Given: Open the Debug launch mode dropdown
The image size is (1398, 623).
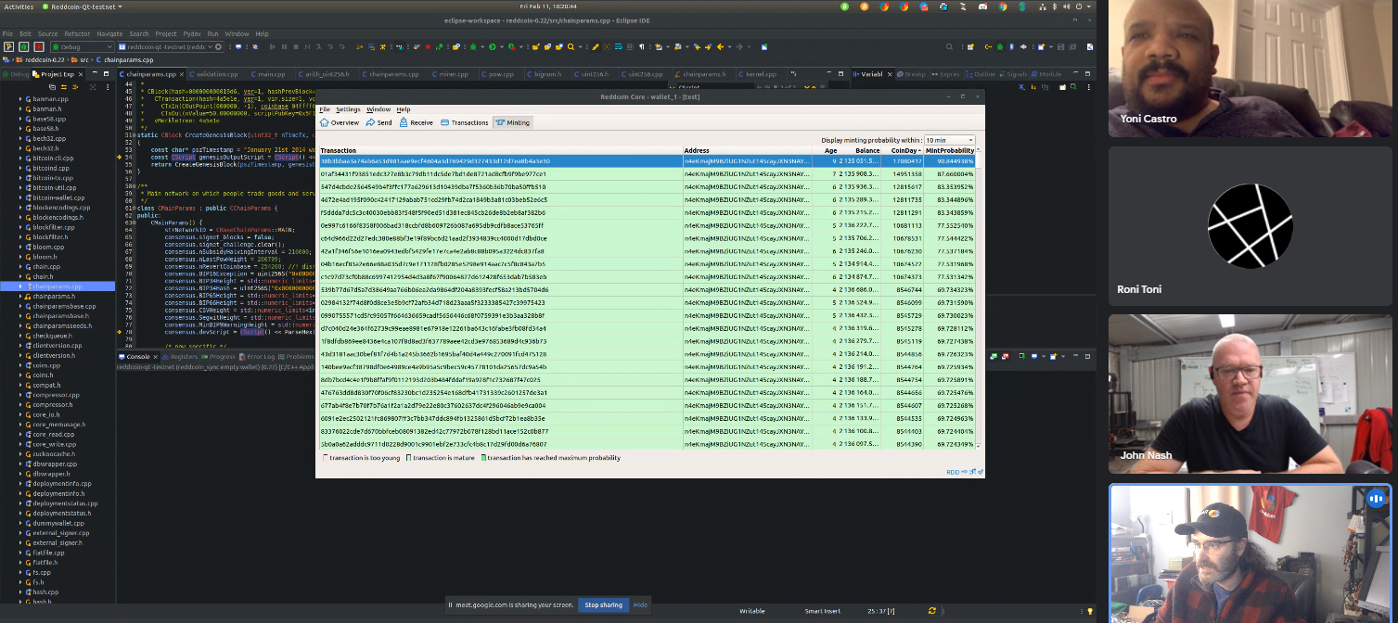Looking at the screenshot, I should pos(83,46).
